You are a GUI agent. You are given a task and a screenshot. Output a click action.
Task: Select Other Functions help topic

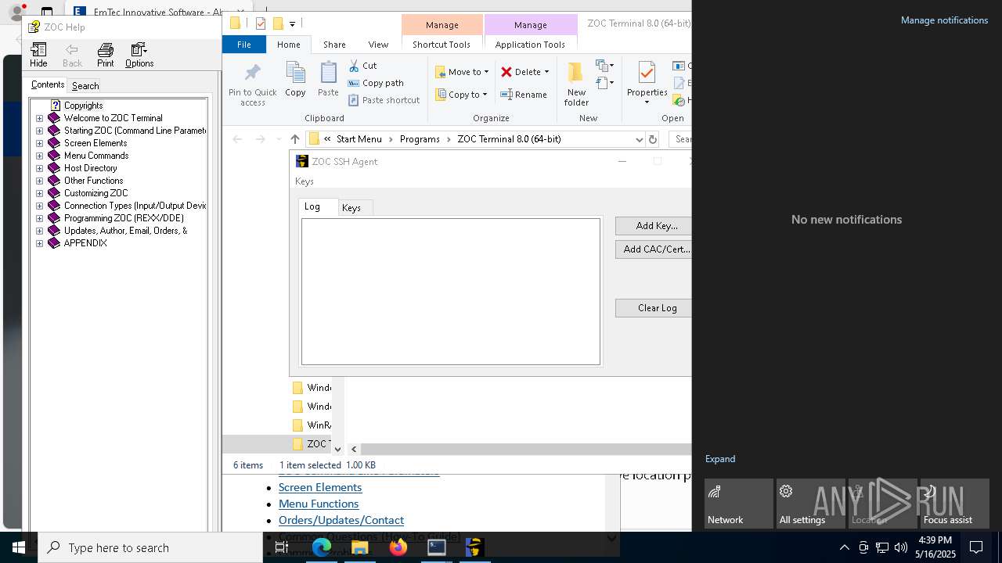(x=93, y=181)
